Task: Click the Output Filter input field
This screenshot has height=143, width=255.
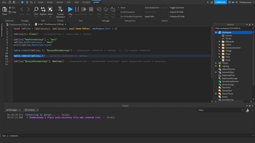Action: pos(221,110)
